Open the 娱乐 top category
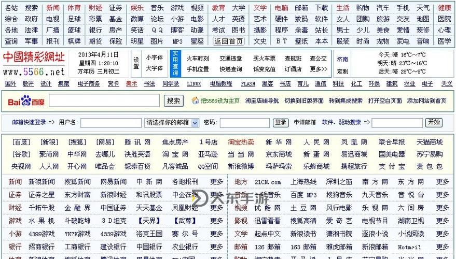The image size is (456, 259). click(137, 8)
